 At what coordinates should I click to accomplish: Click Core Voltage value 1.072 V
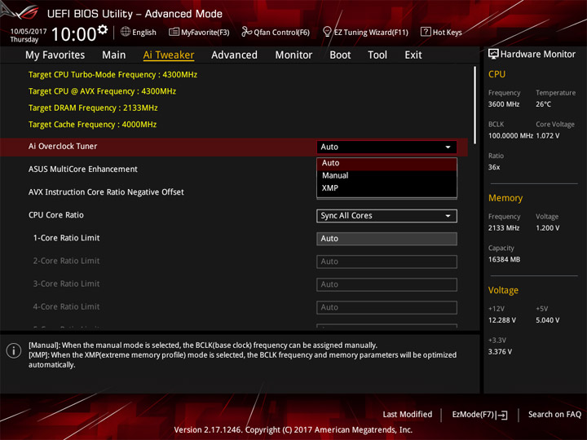coord(547,136)
